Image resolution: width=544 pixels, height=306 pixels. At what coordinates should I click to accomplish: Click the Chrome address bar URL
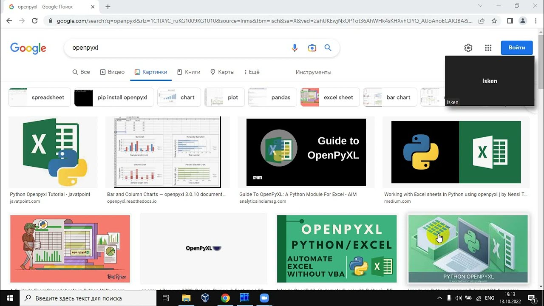pos(264,20)
